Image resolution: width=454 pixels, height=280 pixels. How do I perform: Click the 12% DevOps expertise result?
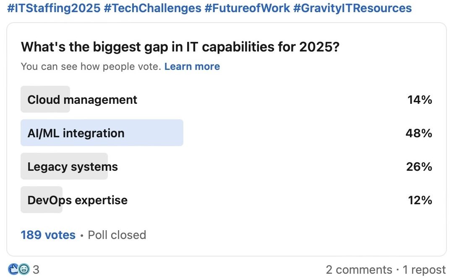(x=420, y=200)
